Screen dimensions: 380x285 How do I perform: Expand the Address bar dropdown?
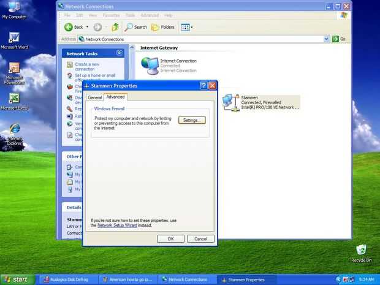click(x=327, y=39)
